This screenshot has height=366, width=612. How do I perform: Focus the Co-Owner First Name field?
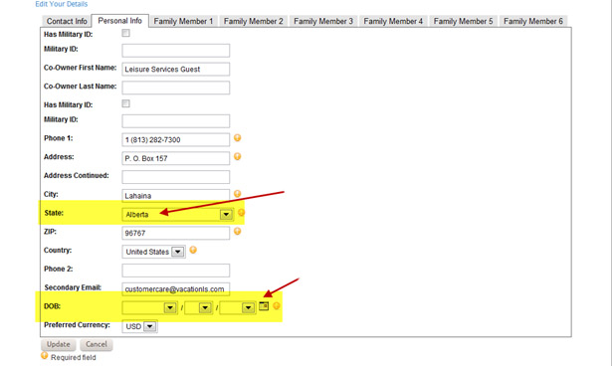tap(175, 69)
